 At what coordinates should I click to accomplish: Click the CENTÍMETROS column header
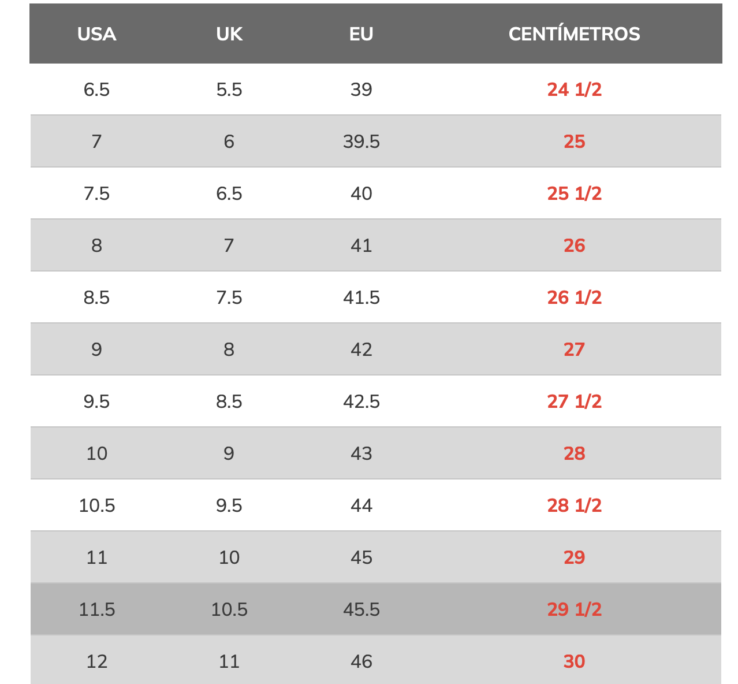point(574,34)
